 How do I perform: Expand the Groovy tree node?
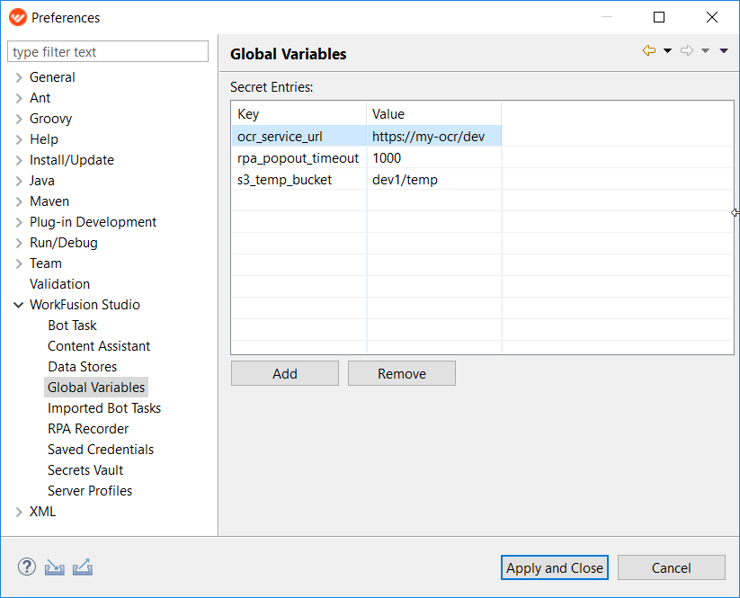point(19,119)
